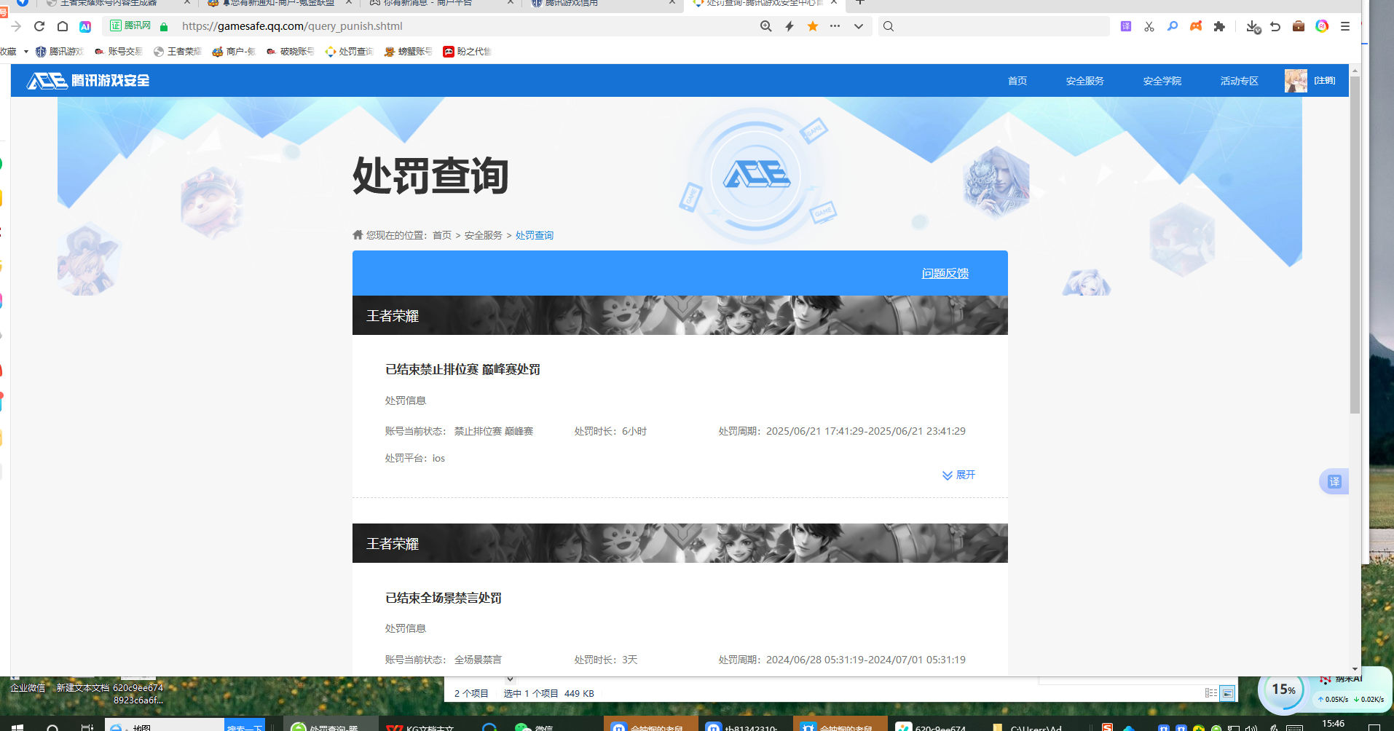This screenshot has width=1394, height=731.
Task: Open the 螃蟹账号 bookmark
Action: point(409,52)
